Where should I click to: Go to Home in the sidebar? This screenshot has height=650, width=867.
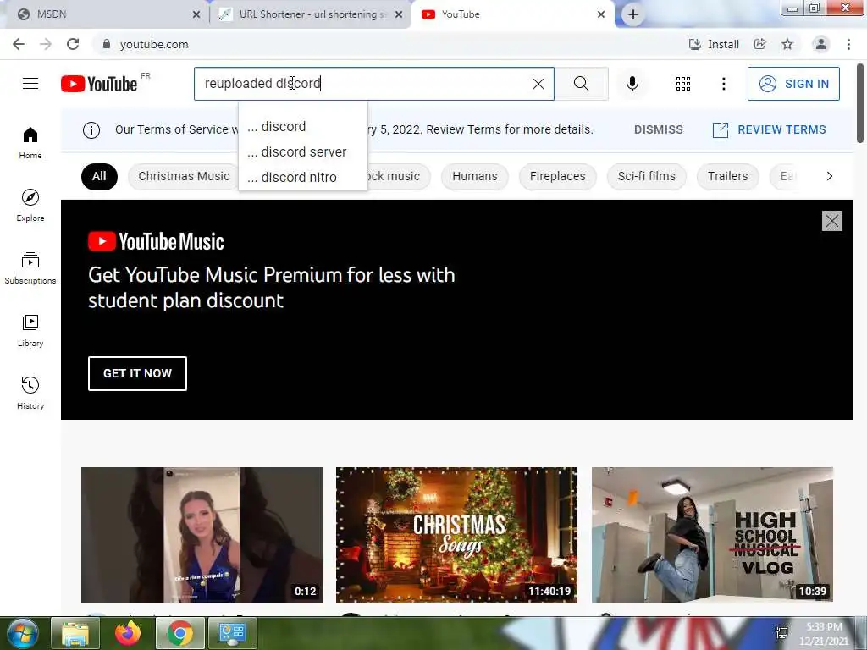tap(30, 142)
